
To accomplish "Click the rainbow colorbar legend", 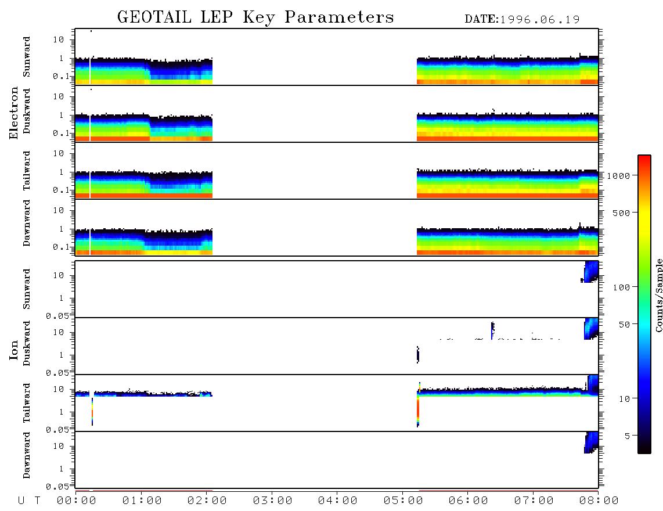I will (644, 304).
